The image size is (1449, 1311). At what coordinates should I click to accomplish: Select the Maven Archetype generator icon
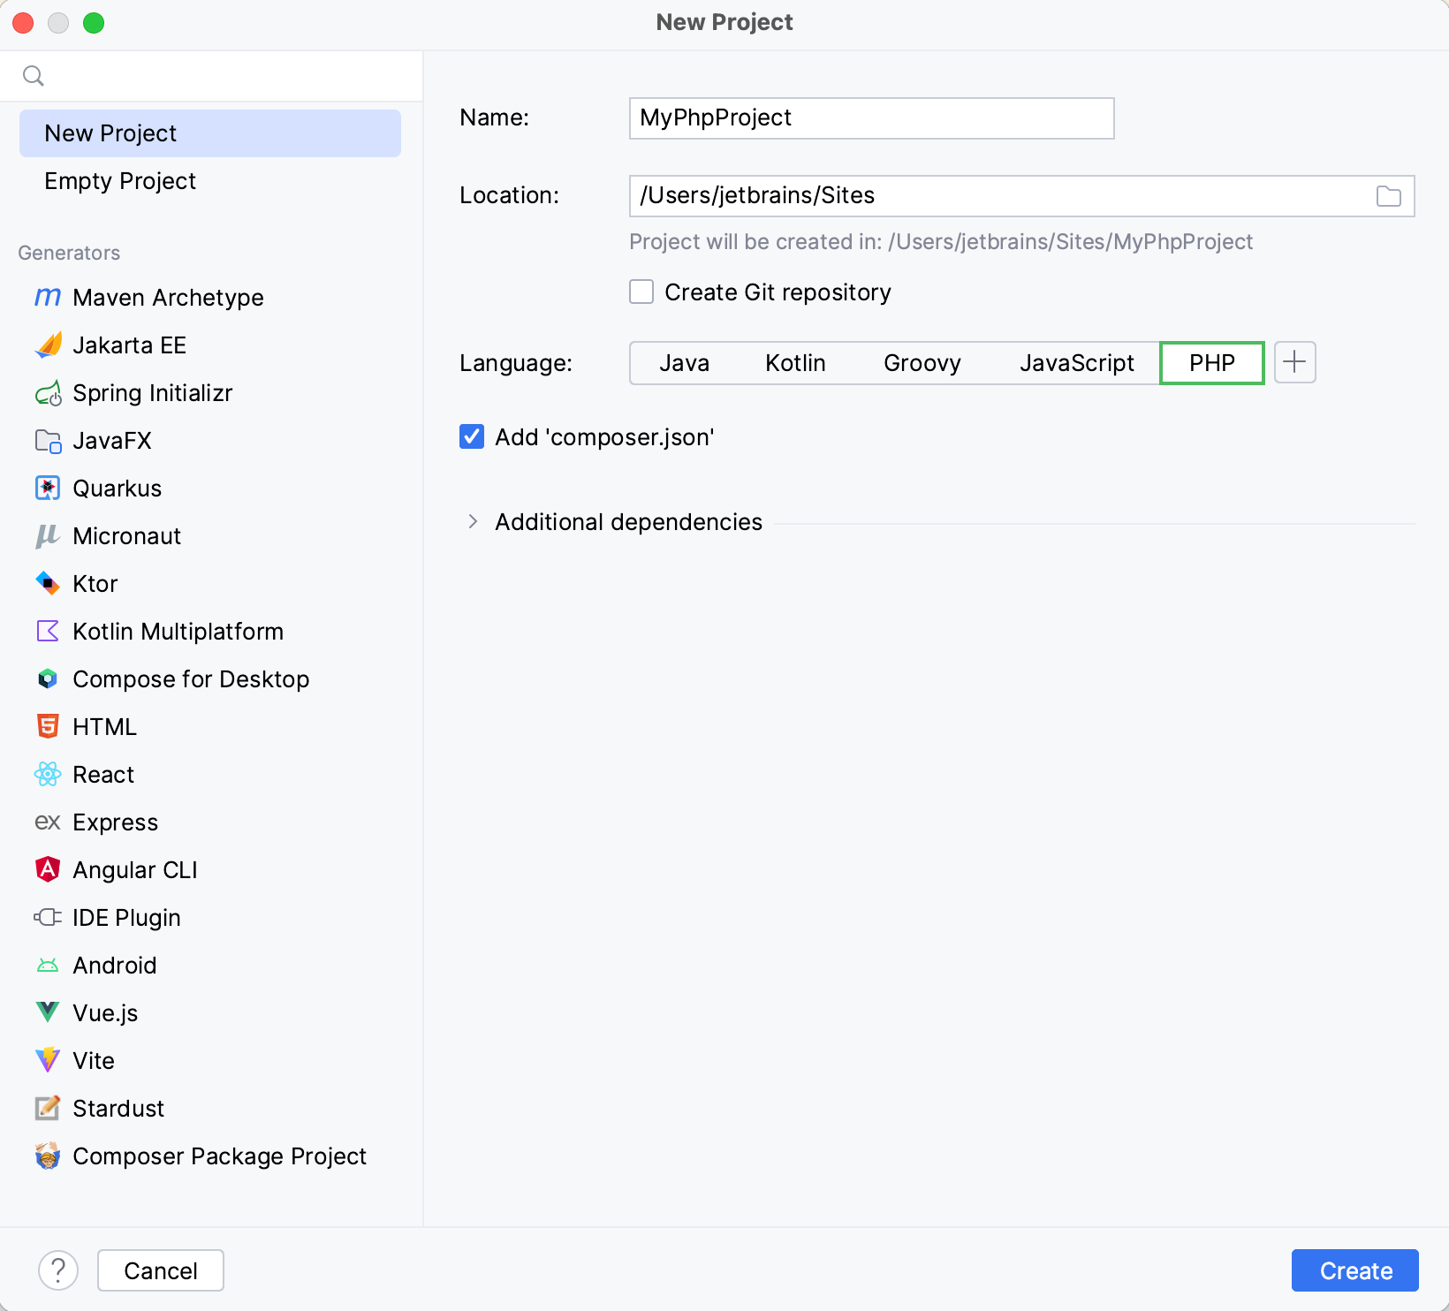[x=48, y=298]
